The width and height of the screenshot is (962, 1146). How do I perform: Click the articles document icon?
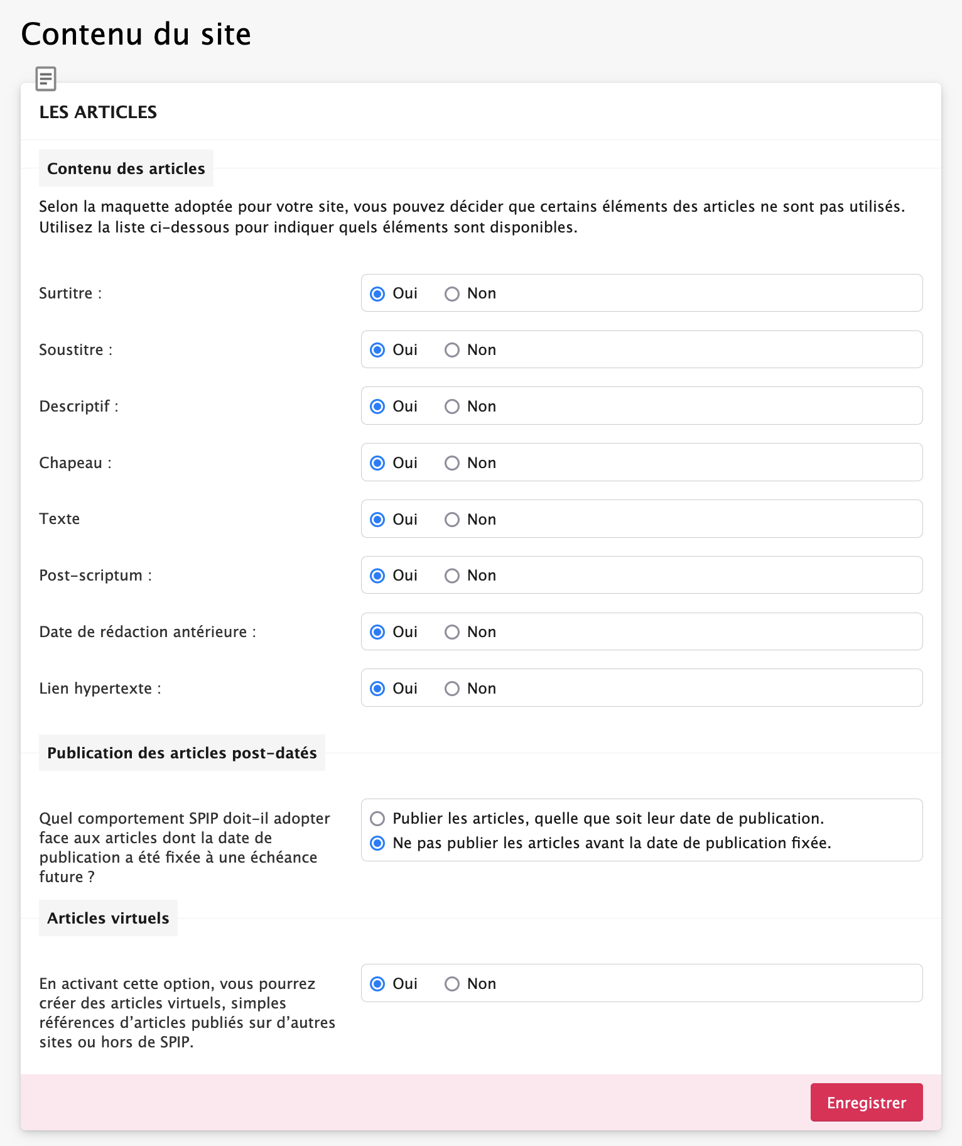pyautogui.click(x=46, y=79)
